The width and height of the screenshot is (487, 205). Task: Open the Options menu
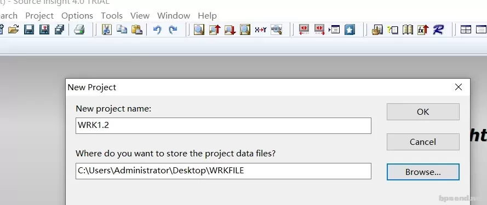coord(77,15)
